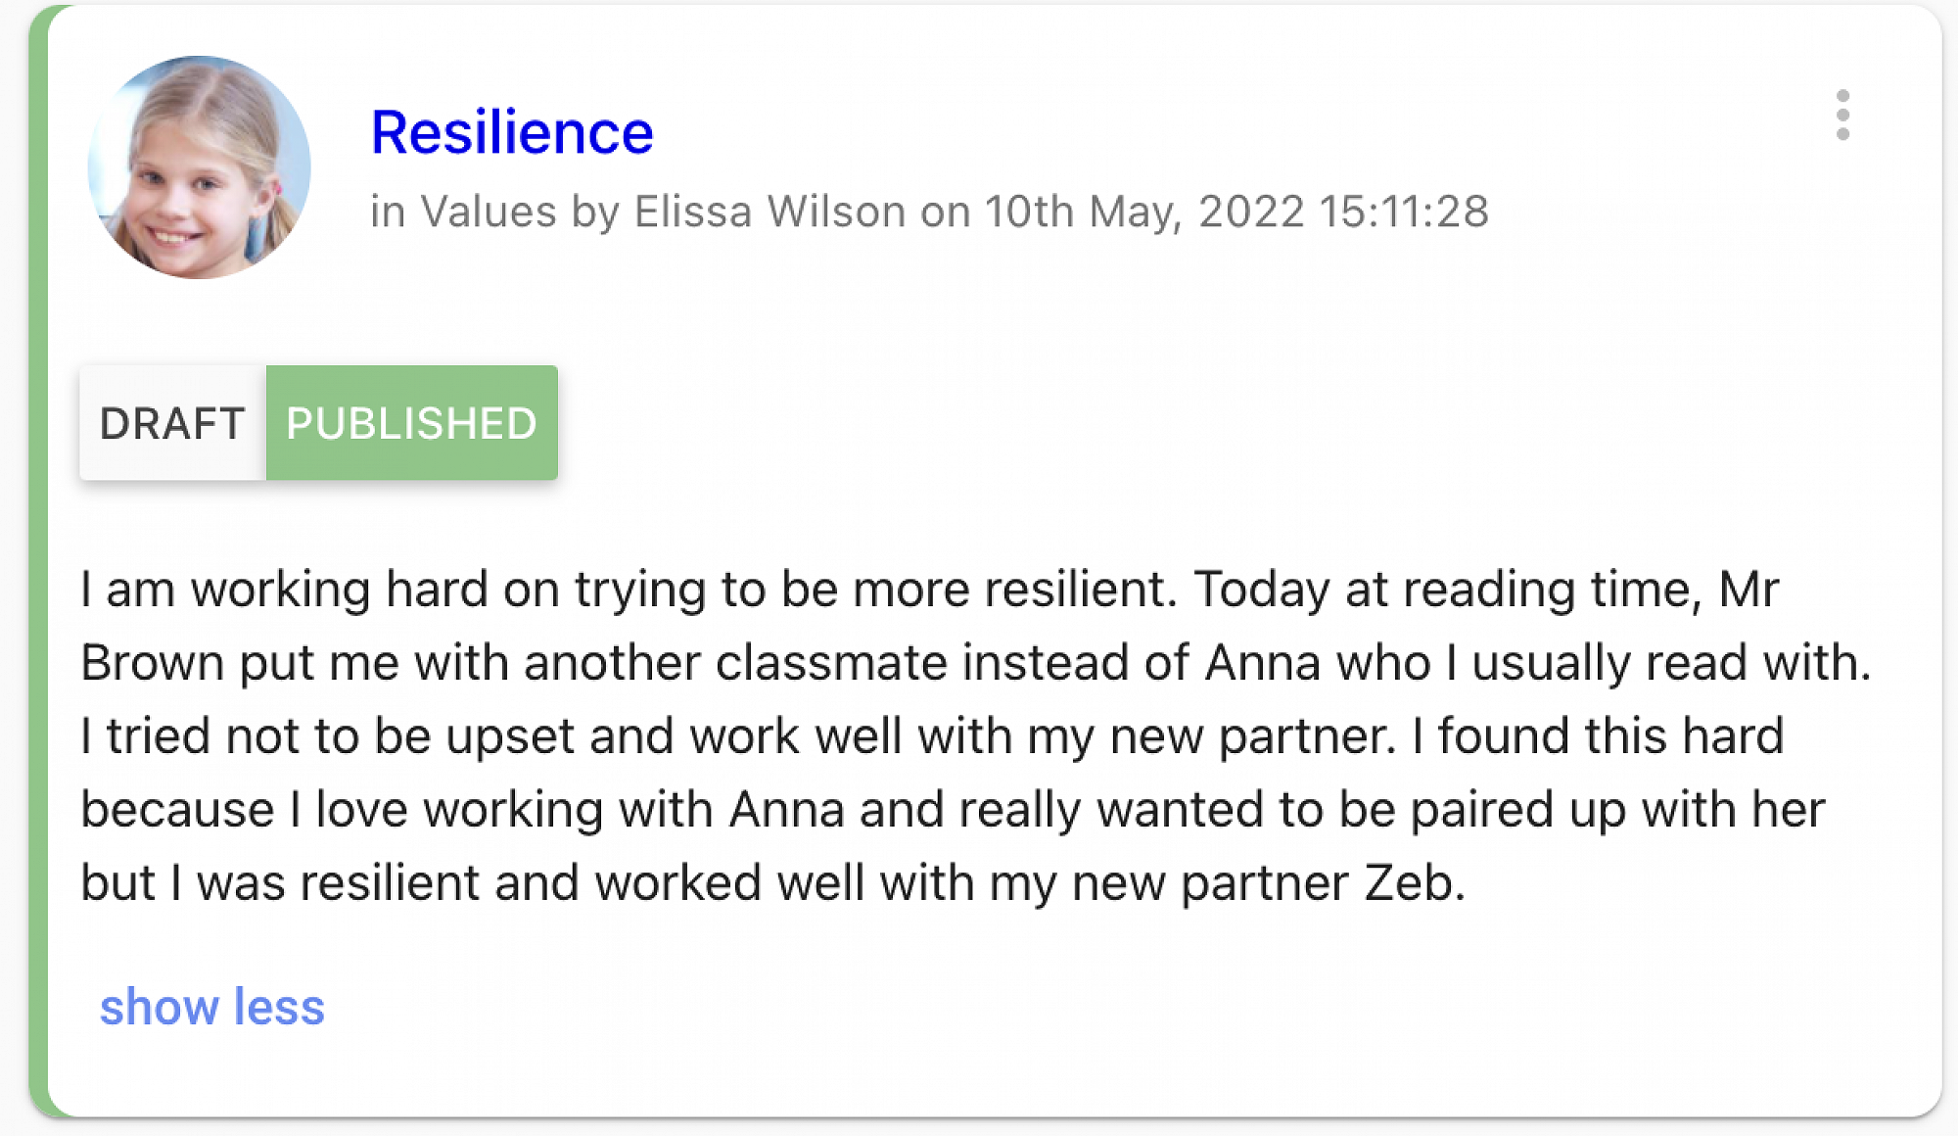Open the three-dot more options menu
The width and height of the screenshot is (1958, 1136).
1842,116
